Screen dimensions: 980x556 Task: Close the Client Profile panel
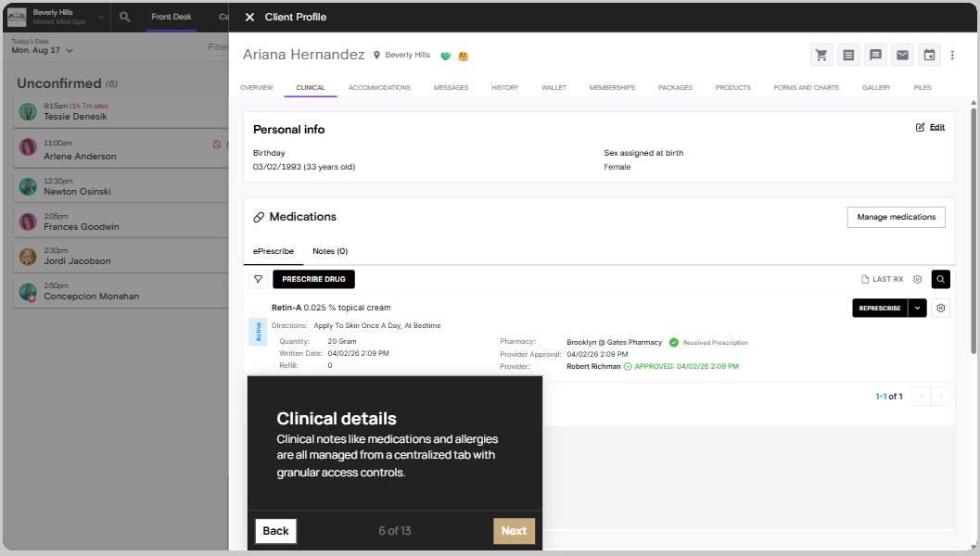pos(249,17)
